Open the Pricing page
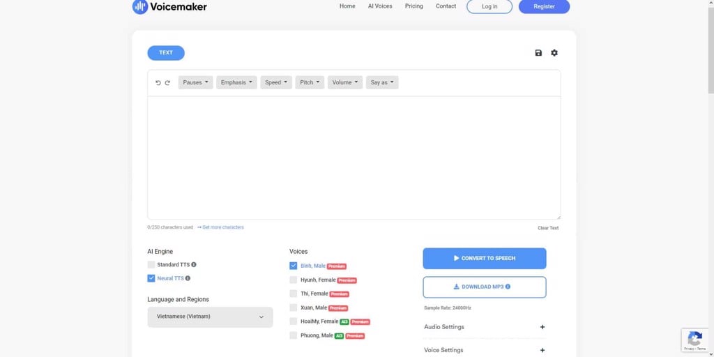Image resolution: width=714 pixels, height=357 pixels. [414, 6]
